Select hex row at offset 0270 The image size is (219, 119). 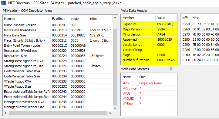200,34
